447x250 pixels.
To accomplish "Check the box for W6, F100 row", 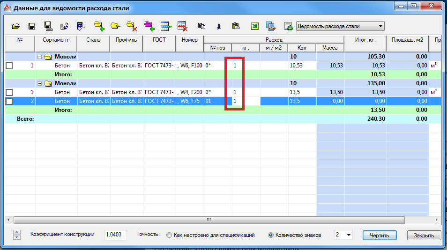I will point(9,66).
